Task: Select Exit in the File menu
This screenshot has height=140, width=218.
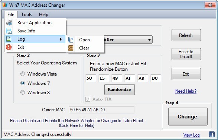Action: [x=35, y=47]
